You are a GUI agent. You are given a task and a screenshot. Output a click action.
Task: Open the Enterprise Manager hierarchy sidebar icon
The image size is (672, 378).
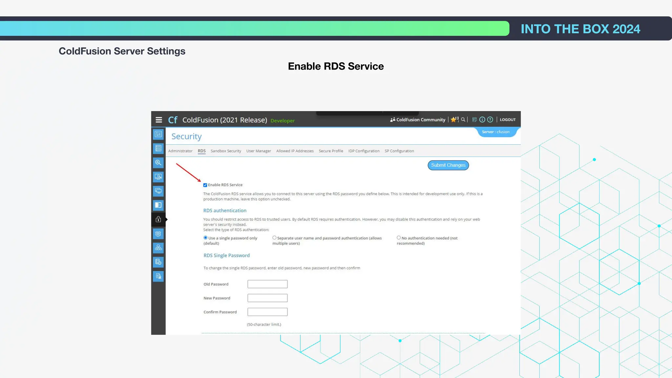(x=158, y=248)
